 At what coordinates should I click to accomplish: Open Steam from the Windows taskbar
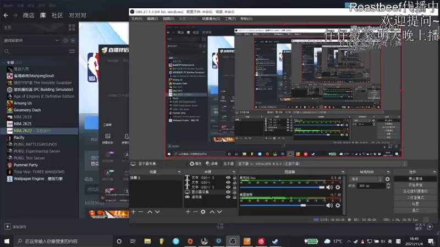(276, 241)
